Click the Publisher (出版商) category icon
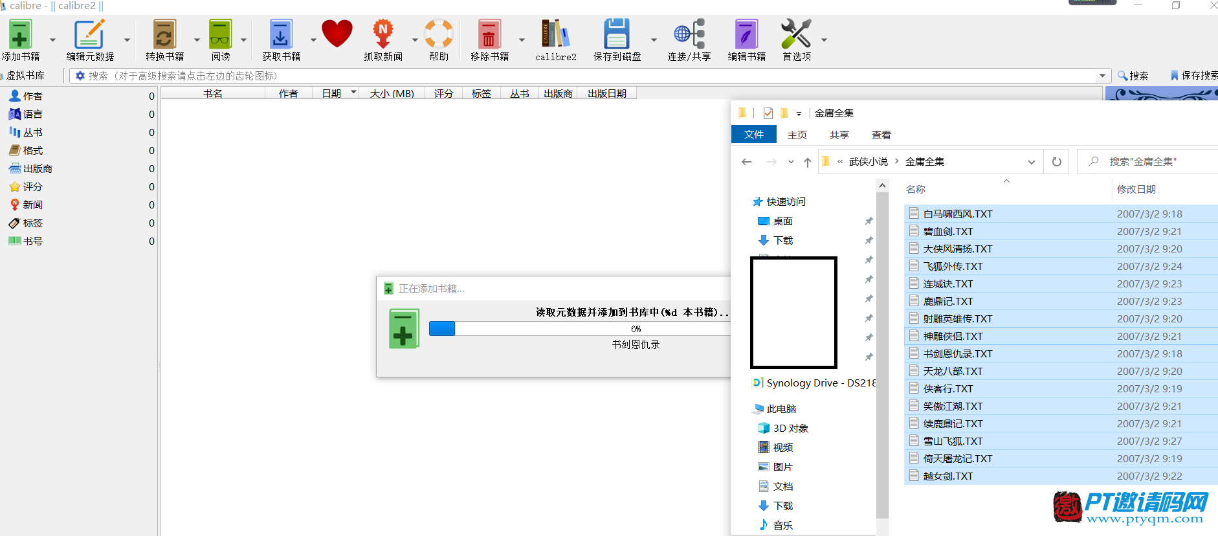 click(x=15, y=168)
